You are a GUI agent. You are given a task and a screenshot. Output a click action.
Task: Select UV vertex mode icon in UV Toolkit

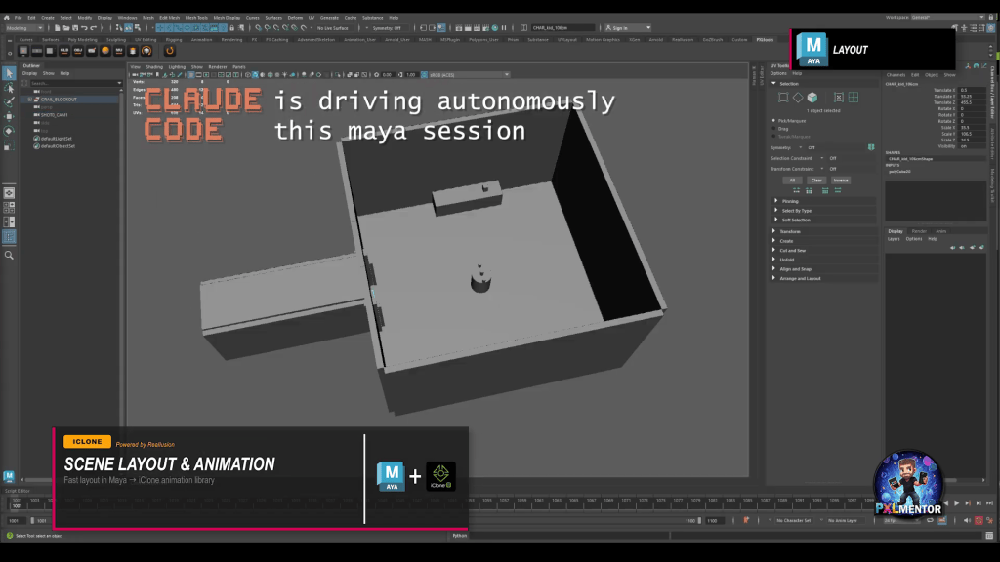tap(783, 98)
